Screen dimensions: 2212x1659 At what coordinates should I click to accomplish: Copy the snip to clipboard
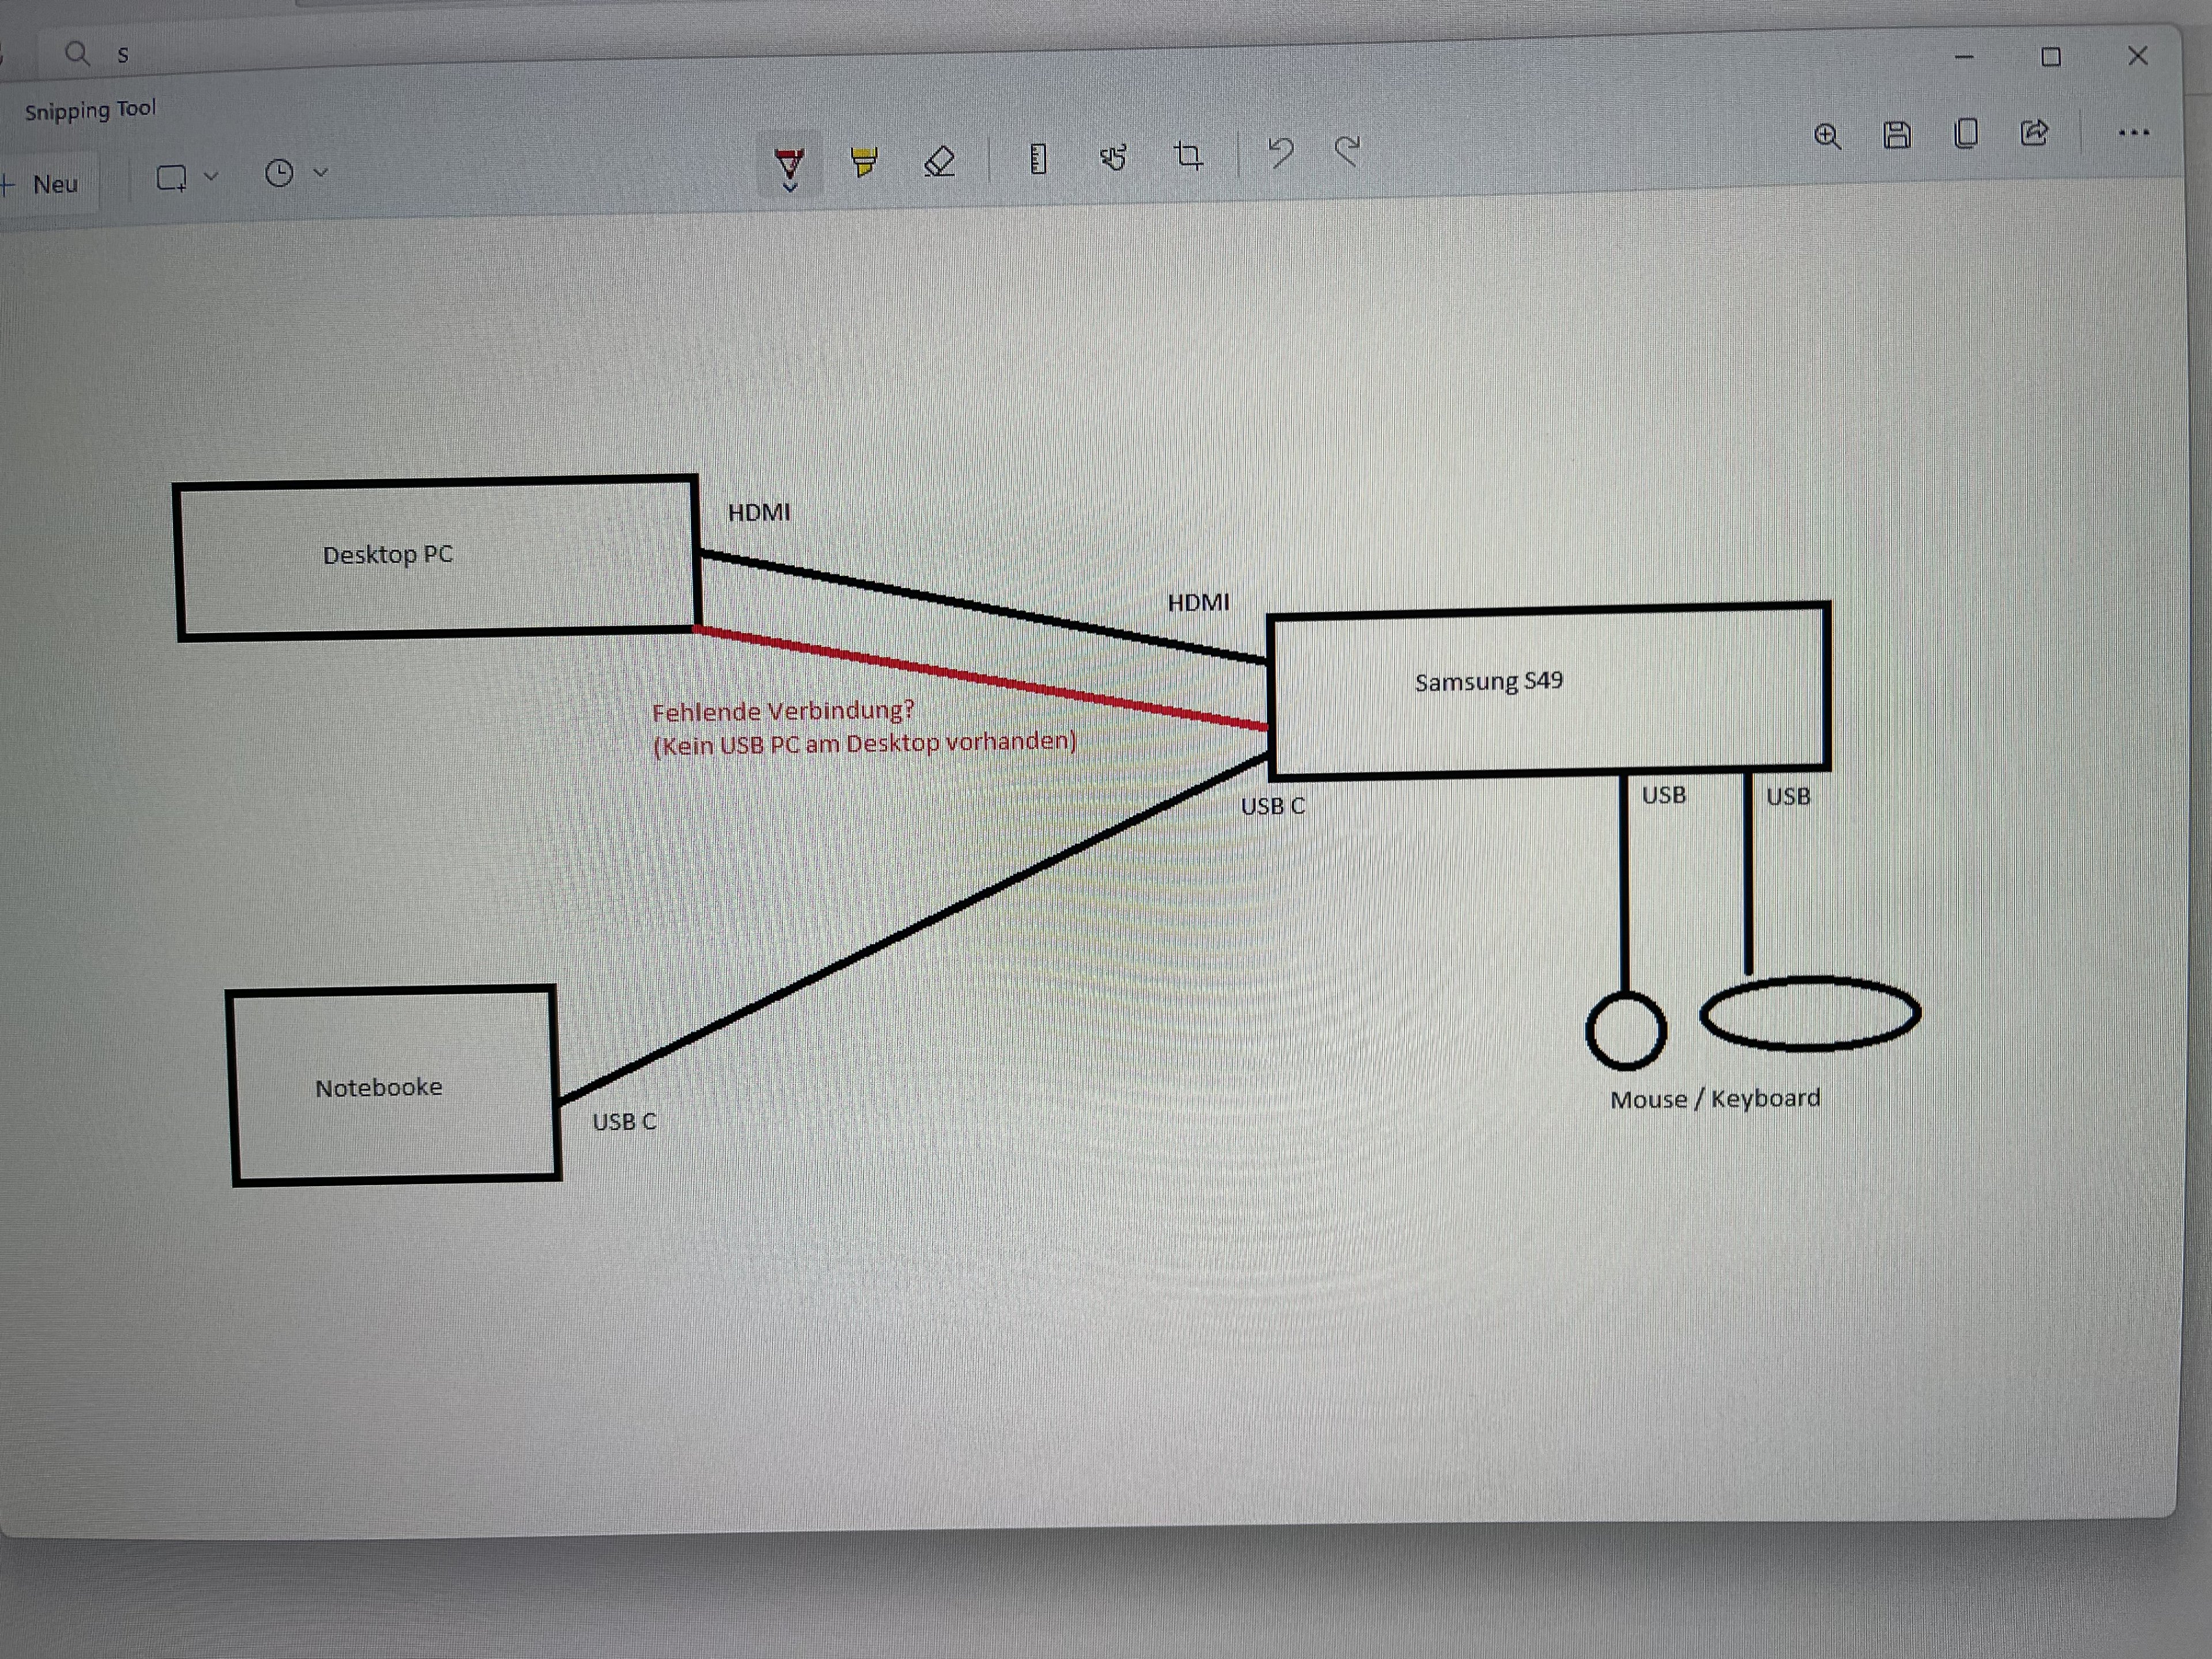click(1965, 134)
